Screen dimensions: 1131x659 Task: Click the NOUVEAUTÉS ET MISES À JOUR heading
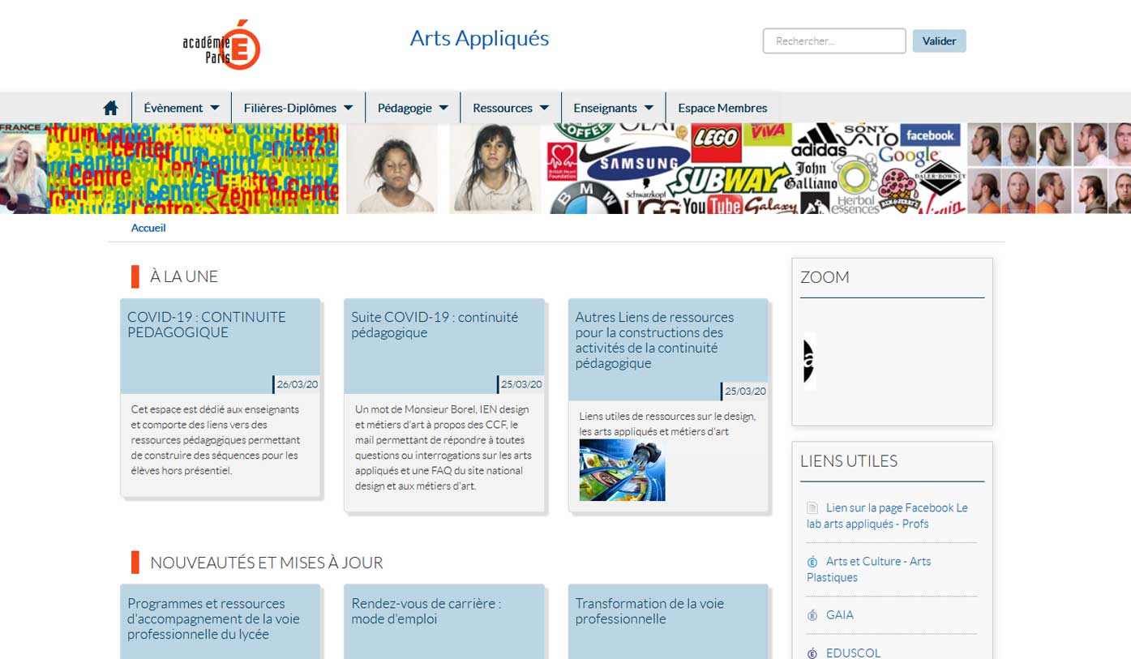(x=267, y=563)
